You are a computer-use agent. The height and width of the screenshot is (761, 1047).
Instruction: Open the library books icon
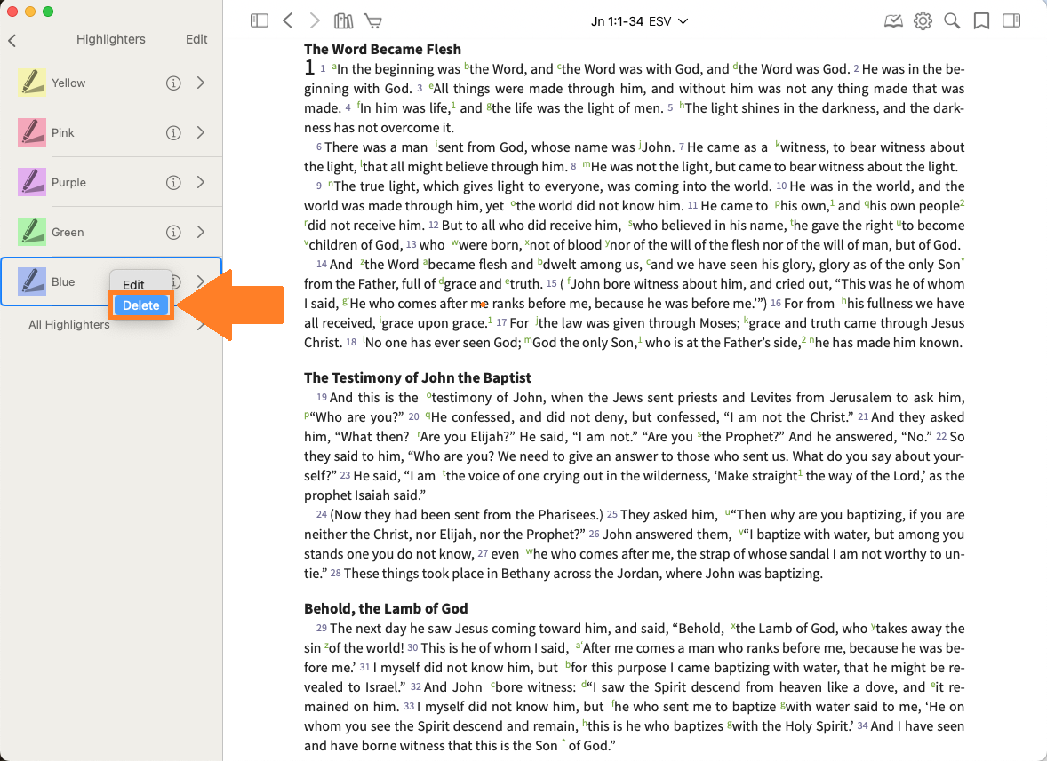pyautogui.click(x=343, y=20)
